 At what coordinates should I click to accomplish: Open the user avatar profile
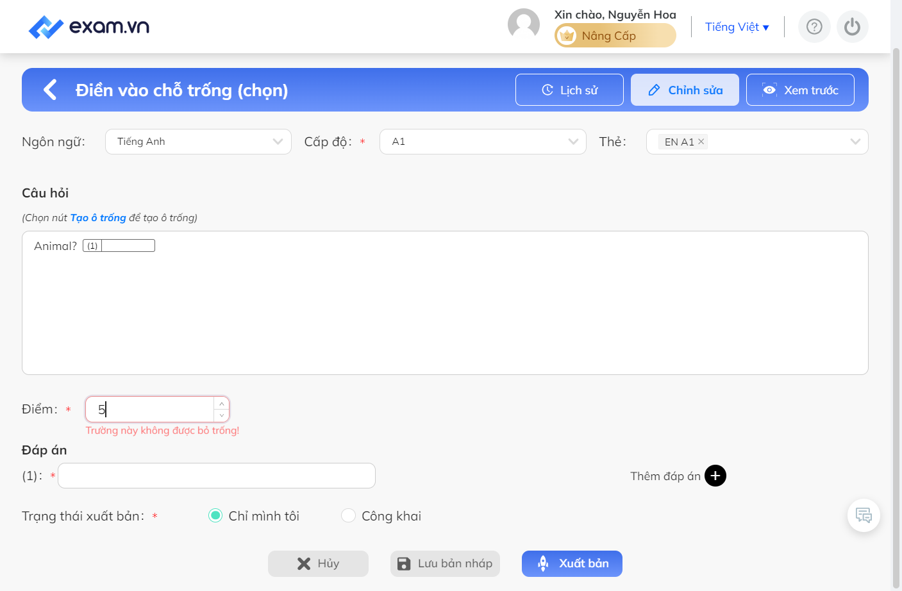(524, 24)
